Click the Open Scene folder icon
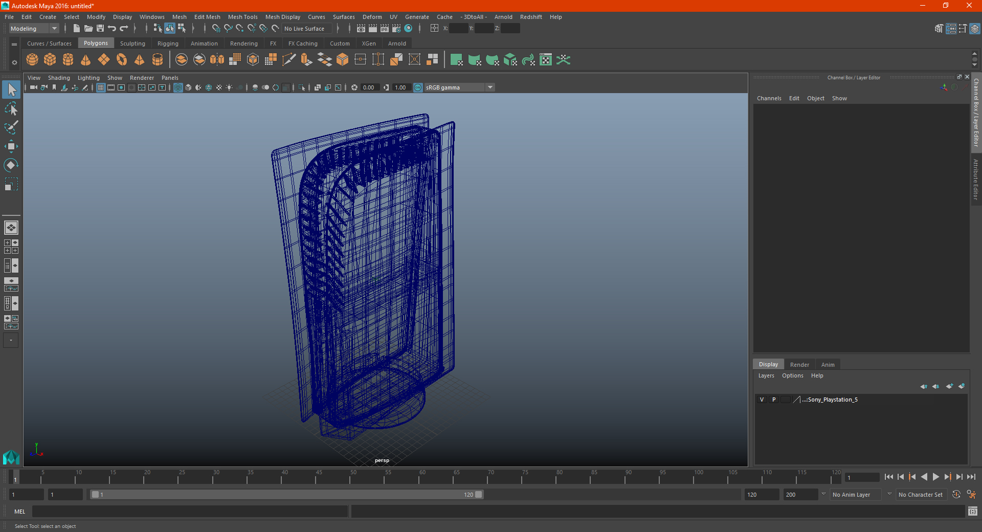The width and height of the screenshot is (982, 532). (x=88, y=29)
